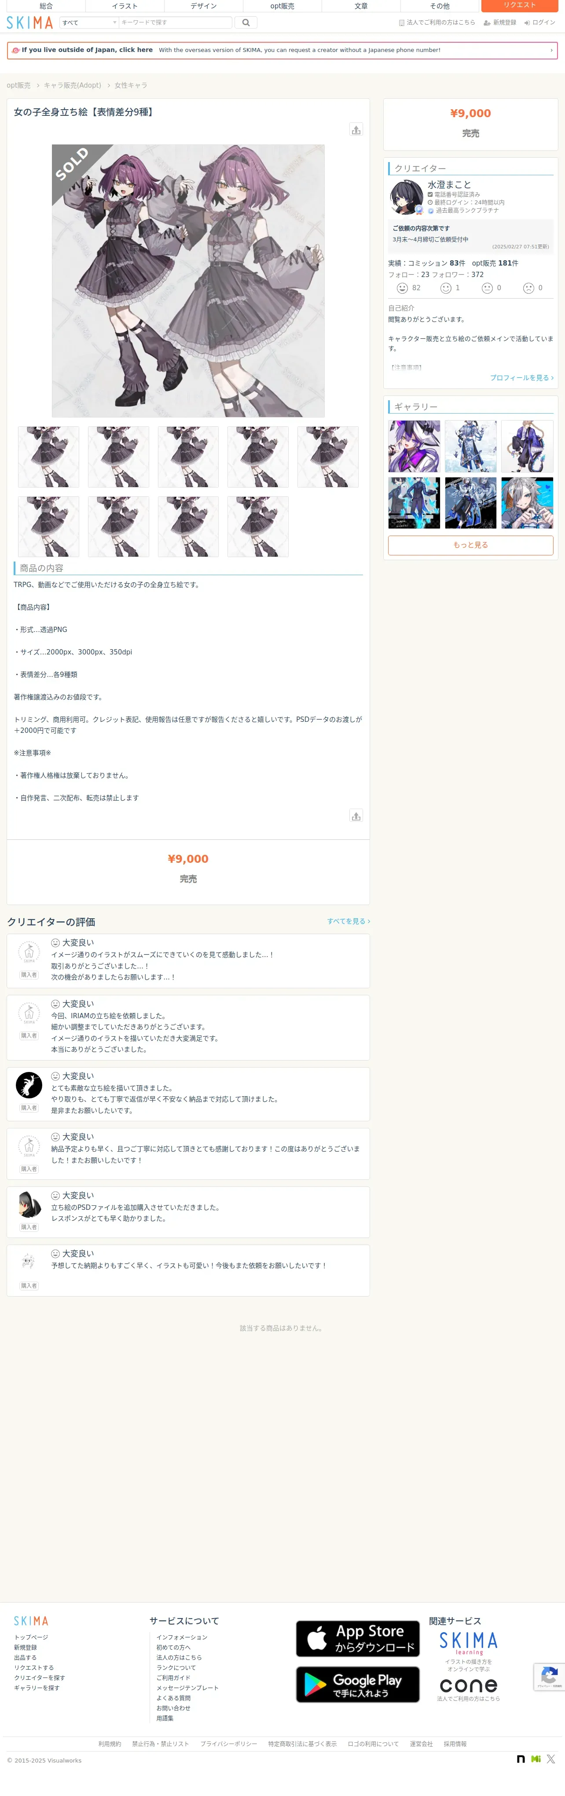Open プロフィールを見る link
The height and width of the screenshot is (1796, 565).
click(521, 378)
